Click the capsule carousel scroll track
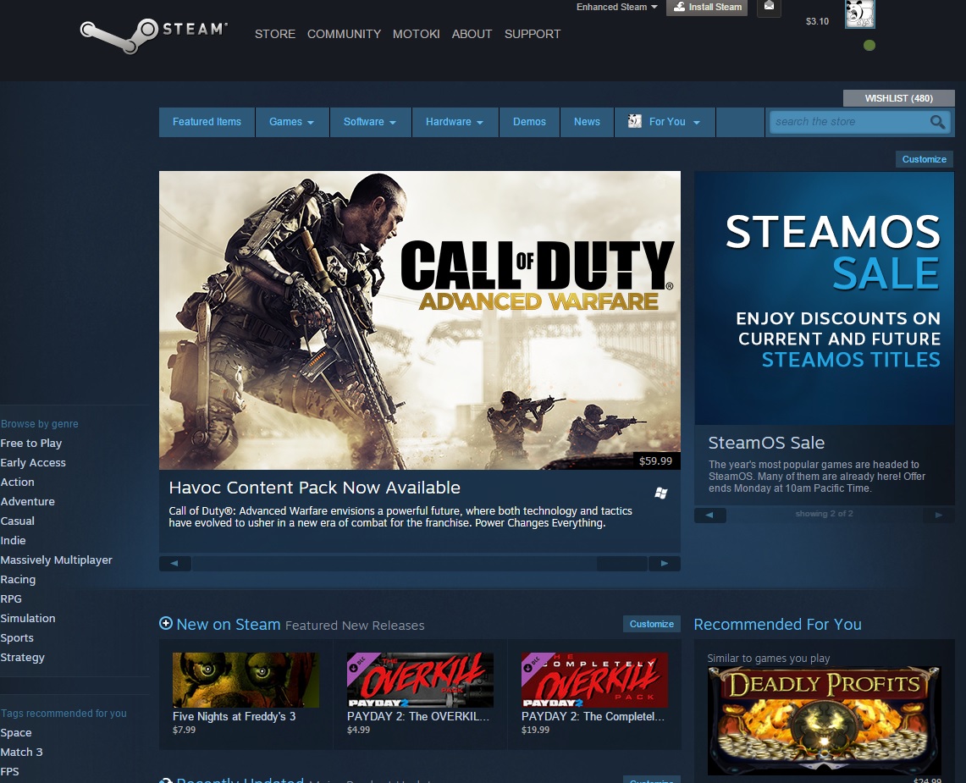The width and height of the screenshot is (966, 783). (420, 563)
